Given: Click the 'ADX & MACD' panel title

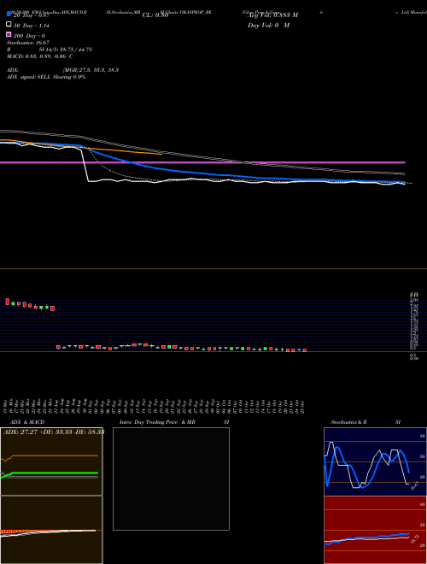Looking at the screenshot, I should tap(27, 422).
